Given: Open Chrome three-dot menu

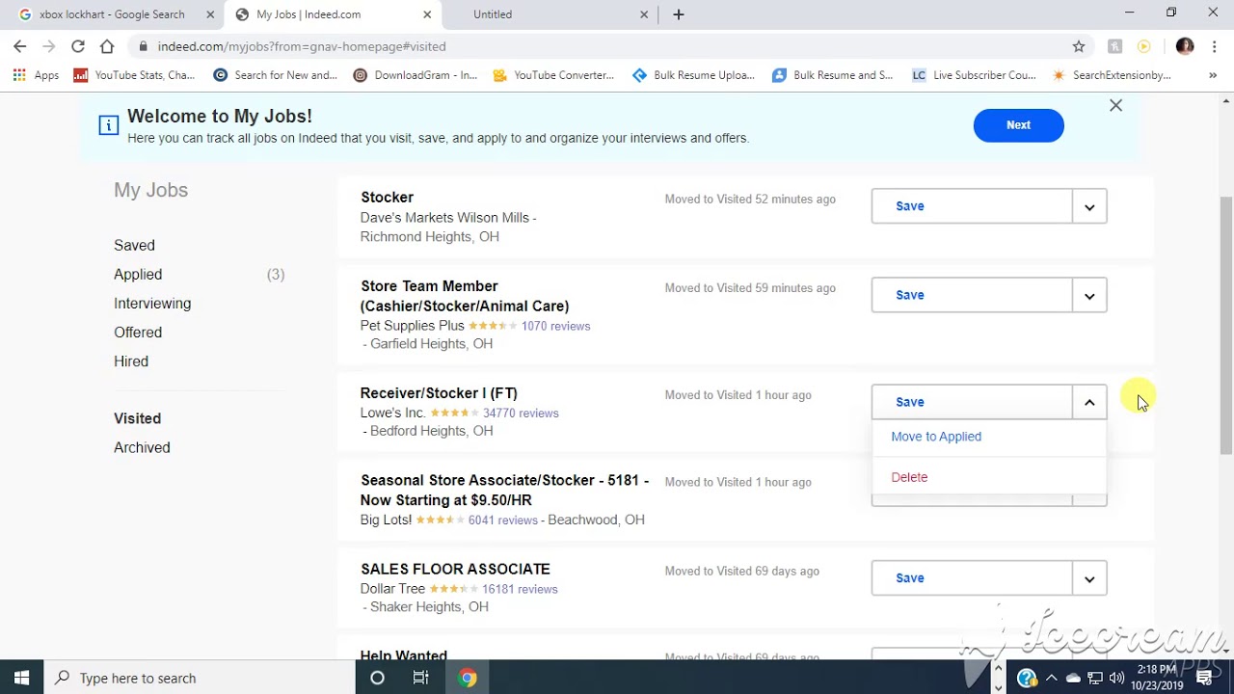Looking at the screenshot, I should [x=1215, y=46].
